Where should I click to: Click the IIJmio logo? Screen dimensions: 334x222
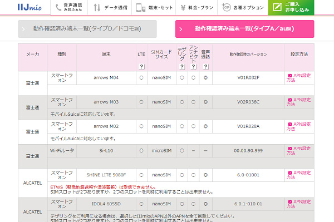pyautogui.click(x=30, y=7)
